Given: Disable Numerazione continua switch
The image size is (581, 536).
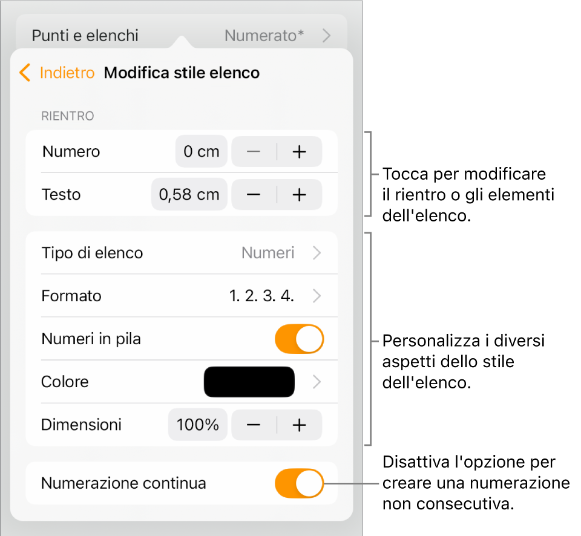Looking at the screenshot, I should coord(300,483).
